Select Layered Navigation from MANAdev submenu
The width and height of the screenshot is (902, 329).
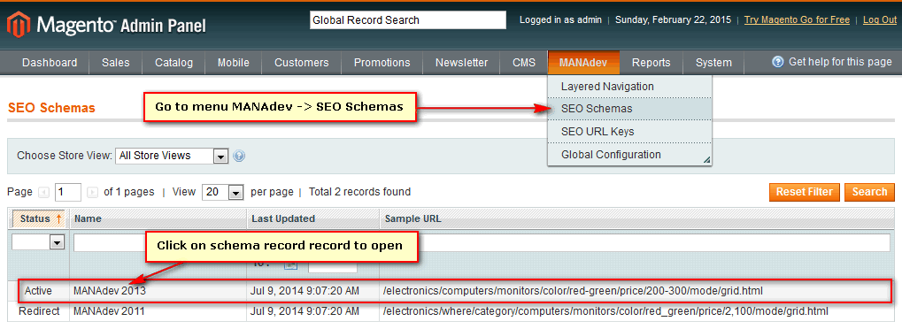coord(630,87)
